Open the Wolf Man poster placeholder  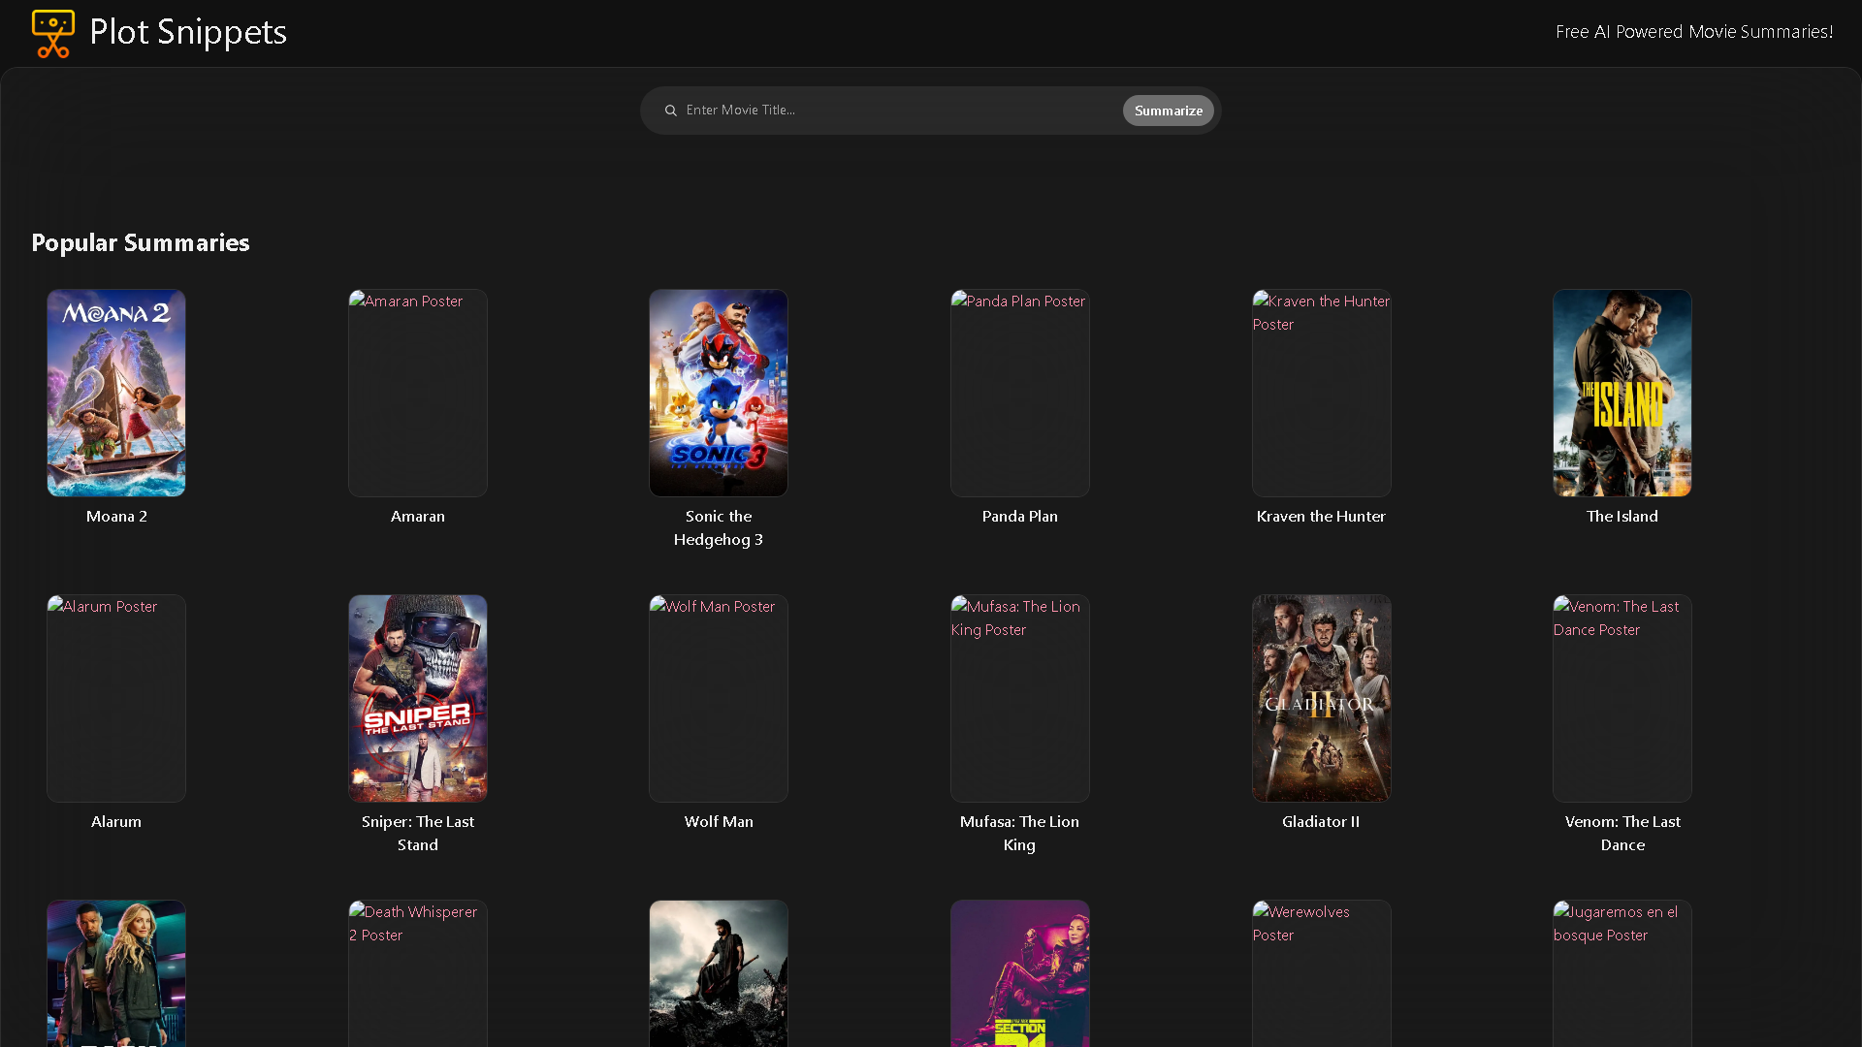tap(719, 698)
